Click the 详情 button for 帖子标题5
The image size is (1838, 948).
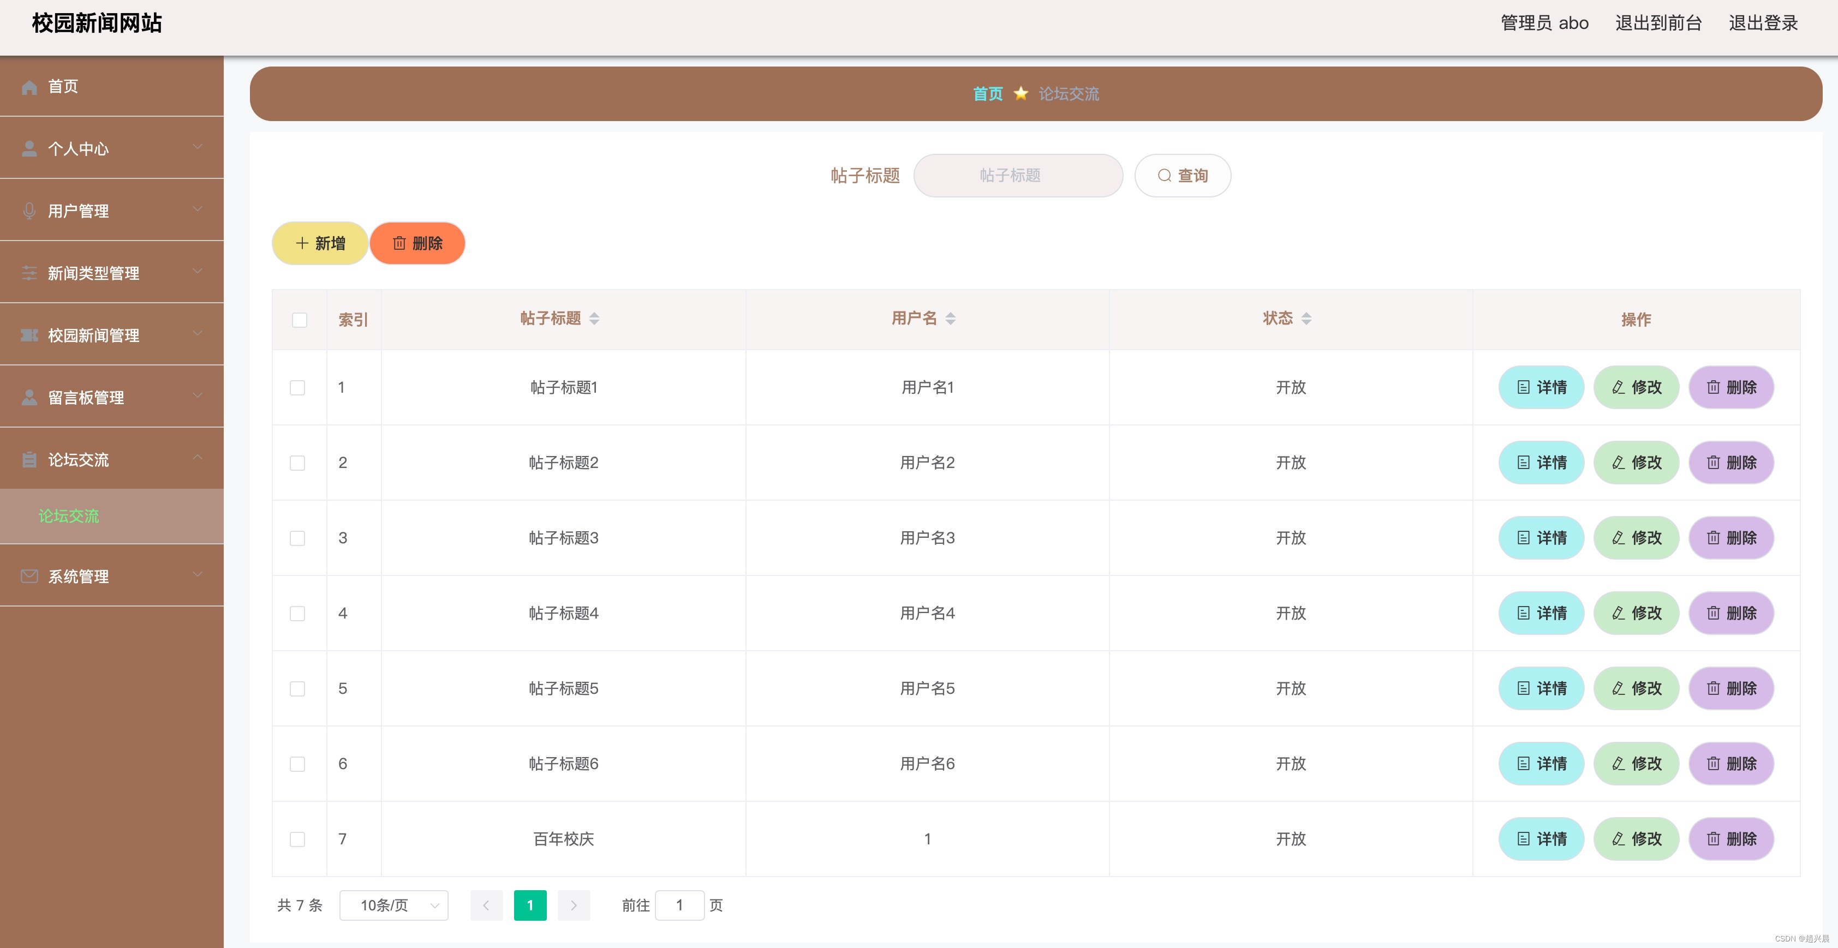click(1541, 688)
